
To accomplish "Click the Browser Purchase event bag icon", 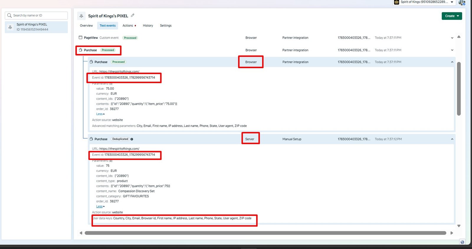I will 91,62.
